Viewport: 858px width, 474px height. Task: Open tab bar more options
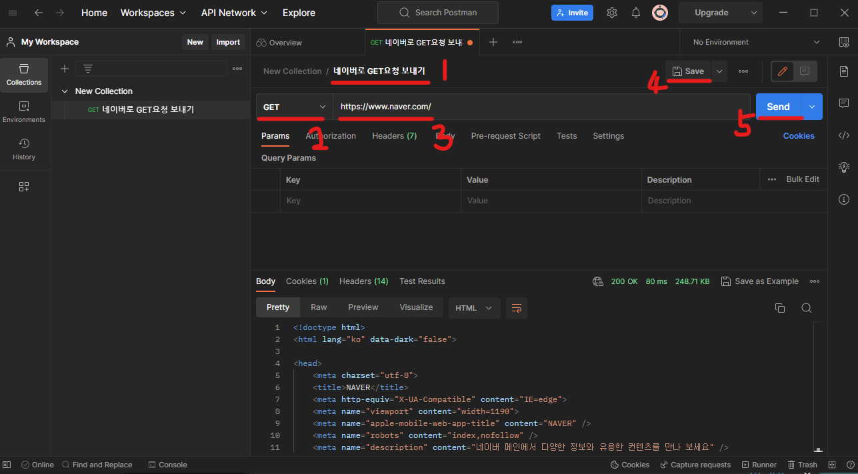pyautogui.click(x=517, y=42)
